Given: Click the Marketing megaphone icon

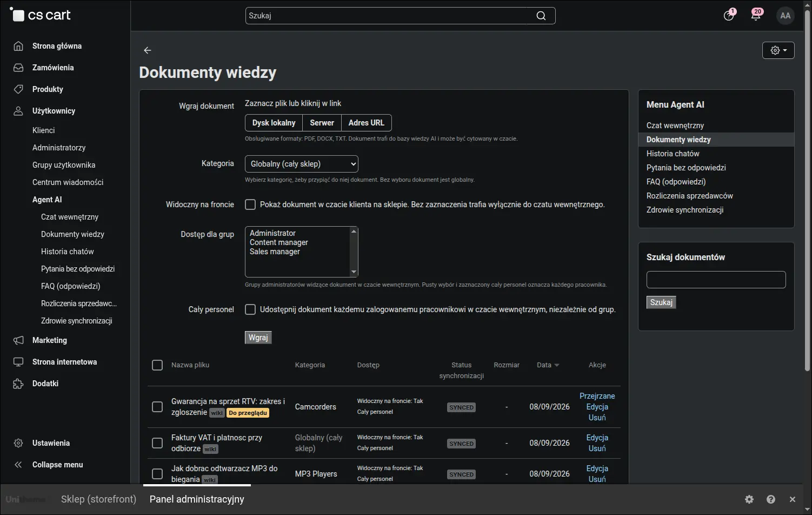Looking at the screenshot, I should click(x=18, y=340).
